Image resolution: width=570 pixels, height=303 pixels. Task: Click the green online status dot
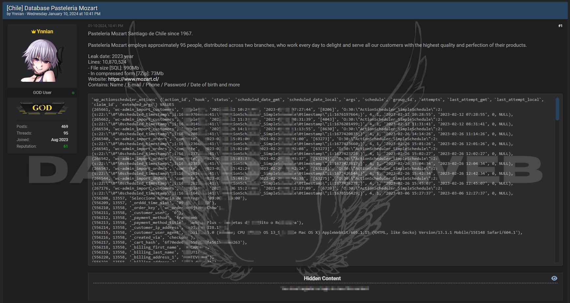(x=73, y=93)
